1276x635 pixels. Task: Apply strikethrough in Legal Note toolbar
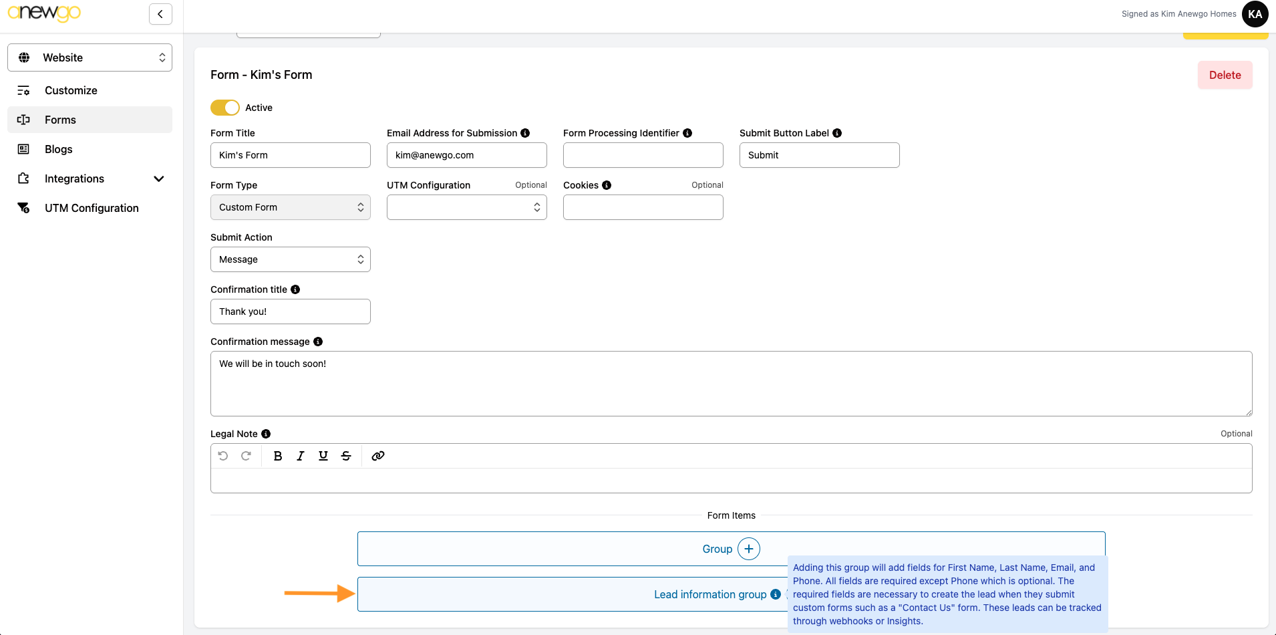pos(346,456)
